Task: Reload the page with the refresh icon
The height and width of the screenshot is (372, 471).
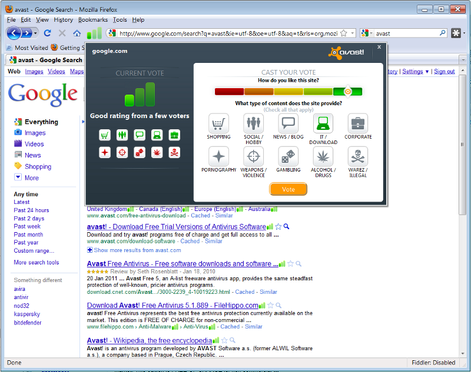Action: (47, 33)
